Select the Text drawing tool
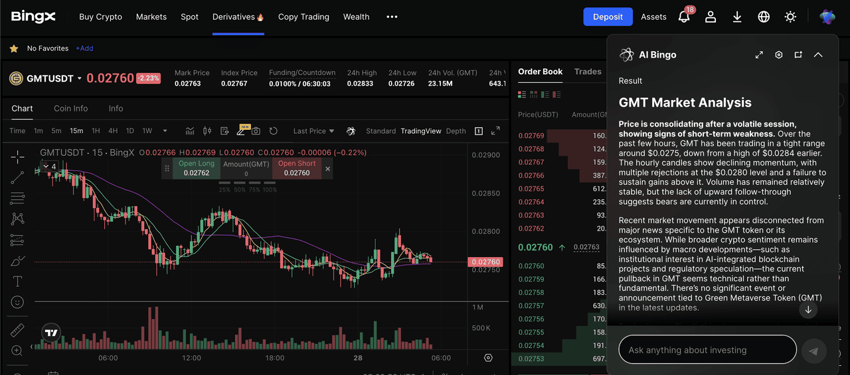Viewport: 850px width, 375px height. tap(18, 282)
